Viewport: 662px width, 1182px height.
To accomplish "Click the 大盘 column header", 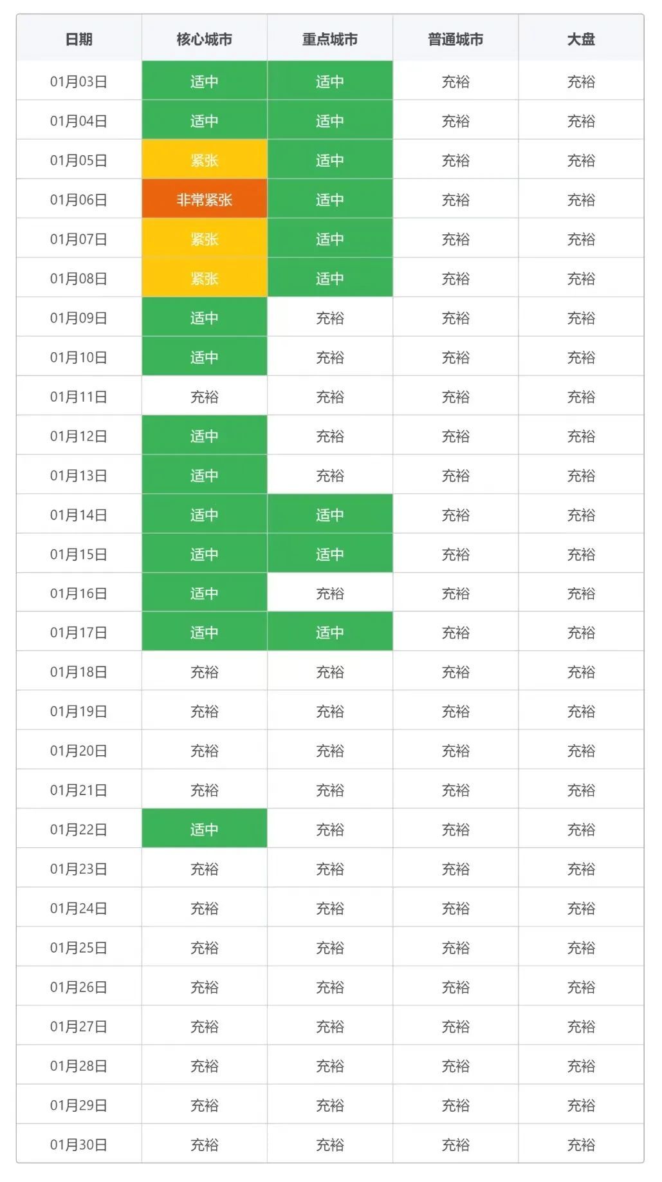I will [x=581, y=39].
